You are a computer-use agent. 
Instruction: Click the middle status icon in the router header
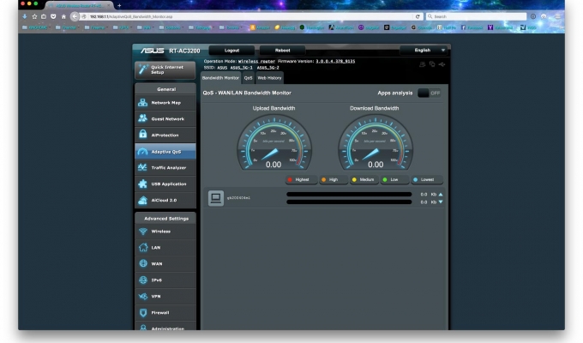click(x=432, y=64)
